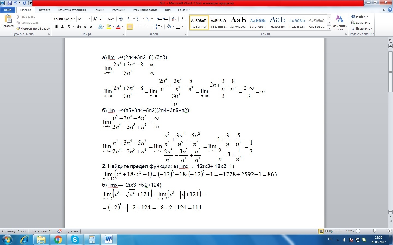Open the Calculator from the taskbar

(92, 240)
